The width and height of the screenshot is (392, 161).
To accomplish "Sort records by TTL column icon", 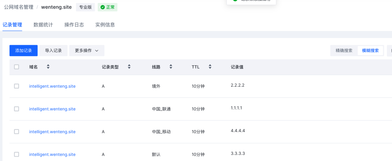I will click(x=210, y=67).
